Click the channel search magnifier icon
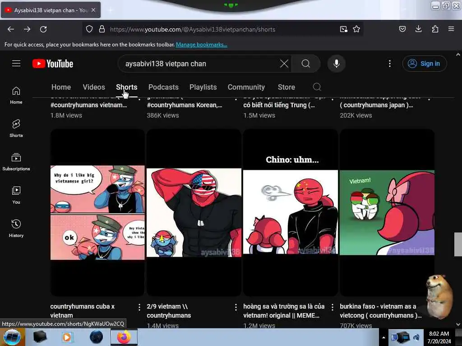The width and height of the screenshot is (462, 346). (317, 87)
